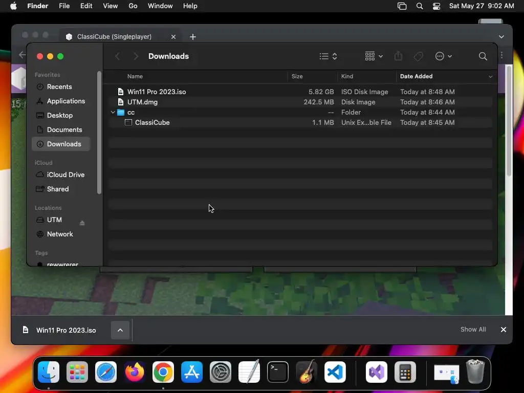
Task: Open Chrome tab search dropdown
Action: pos(501,37)
